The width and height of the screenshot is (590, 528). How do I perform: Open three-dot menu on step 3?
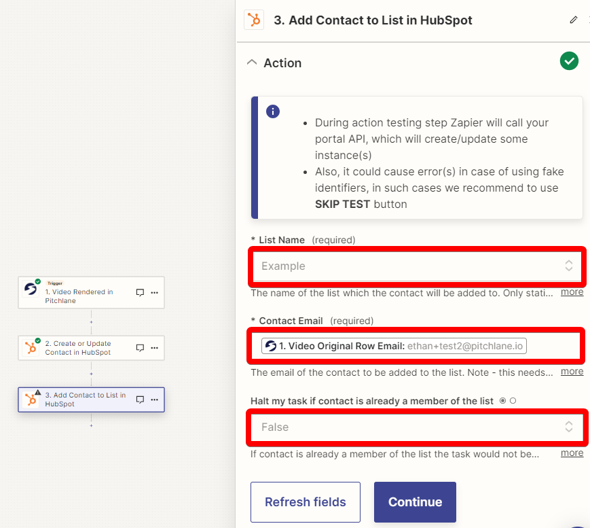(x=154, y=400)
